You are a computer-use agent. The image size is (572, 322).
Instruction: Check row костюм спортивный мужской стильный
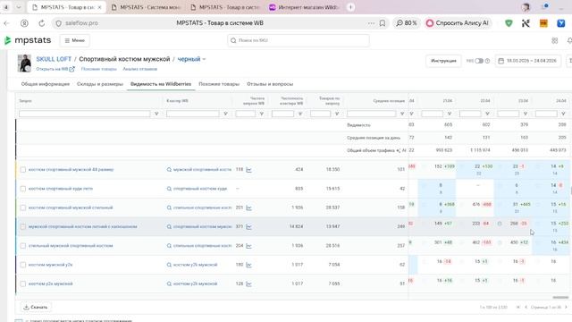tap(23, 208)
